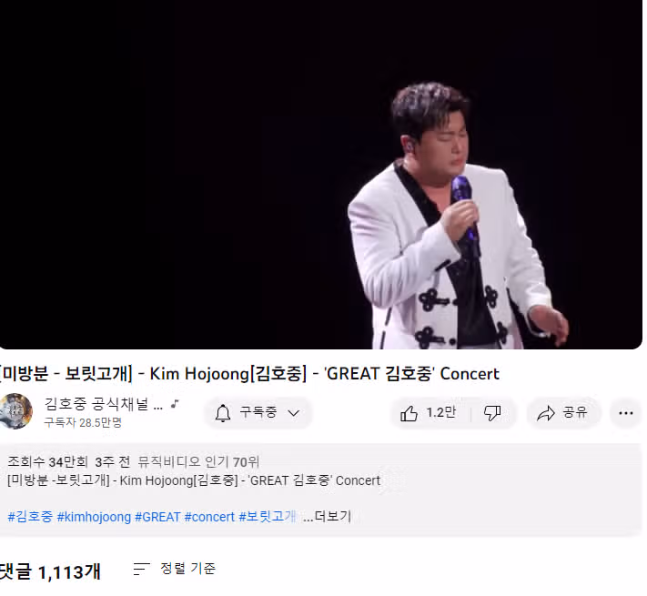Expand the 구독중 subscription dropdown chevron
The width and height of the screenshot is (647, 596).
(293, 413)
